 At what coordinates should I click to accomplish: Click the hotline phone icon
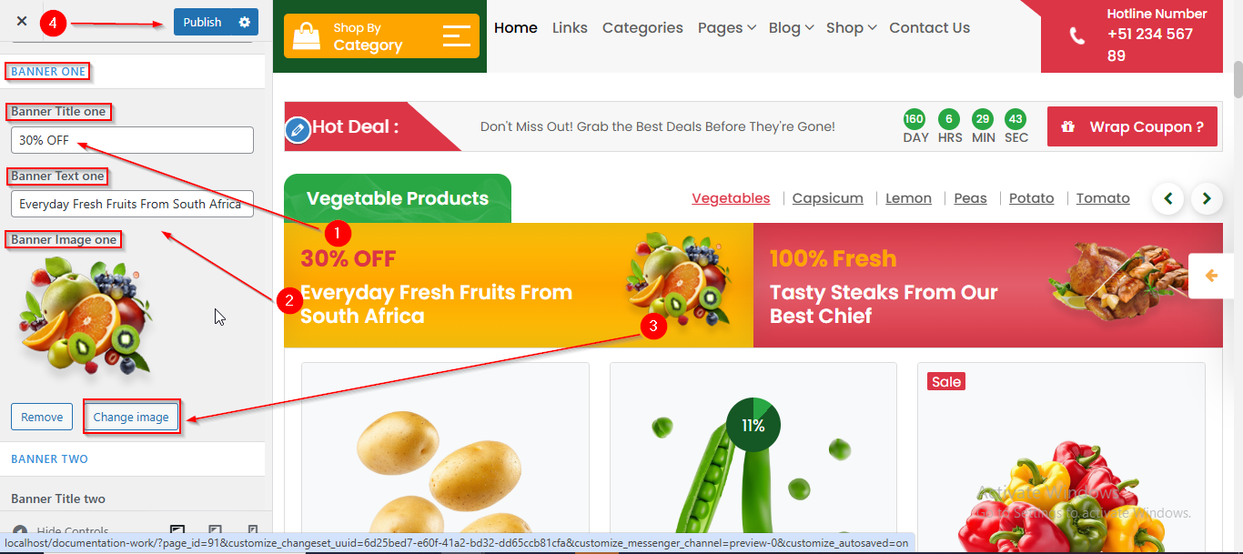pos(1077,35)
